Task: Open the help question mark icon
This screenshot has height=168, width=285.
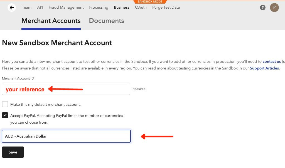Action: tap(263, 8)
